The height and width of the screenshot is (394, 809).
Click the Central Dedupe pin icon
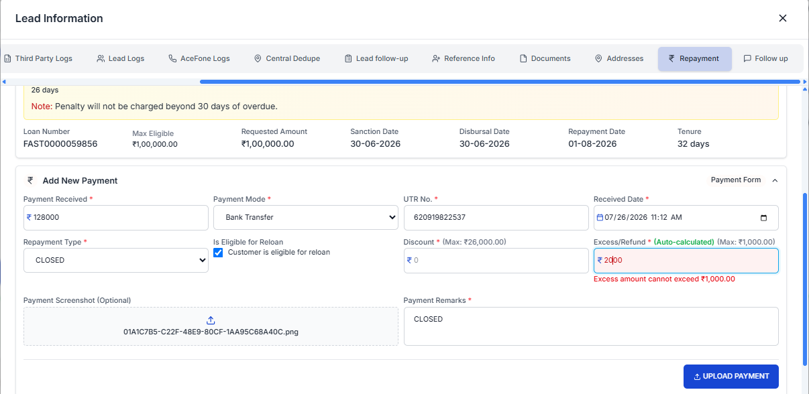258,59
